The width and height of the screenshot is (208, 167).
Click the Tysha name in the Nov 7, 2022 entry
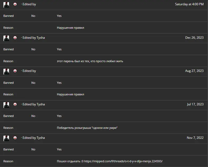41,138
